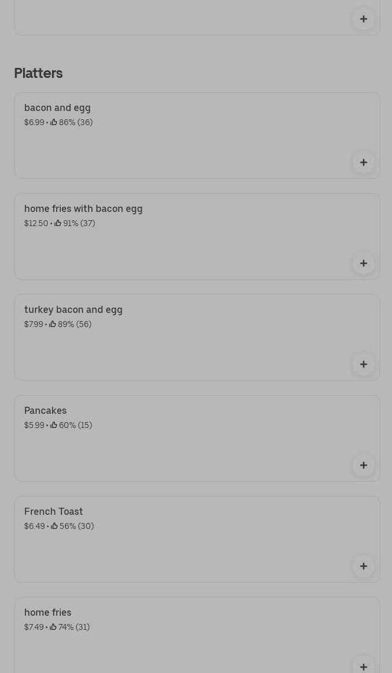
Task: Click thumbs-up icon on Pancakes rating
Action: tap(54, 425)
